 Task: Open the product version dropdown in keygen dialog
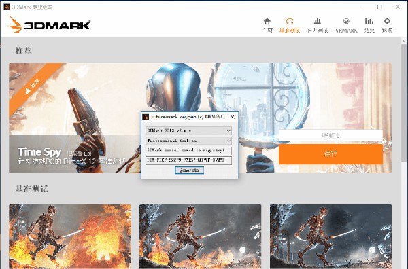point(188,130)
